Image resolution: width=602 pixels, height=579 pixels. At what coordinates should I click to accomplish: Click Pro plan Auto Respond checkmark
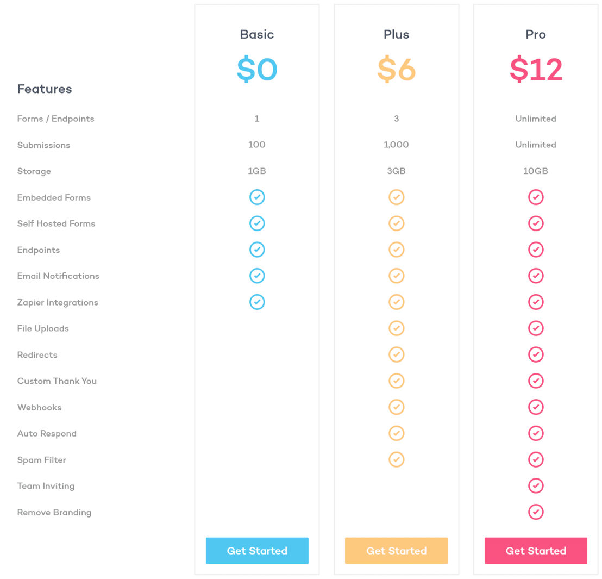point(536,433)
